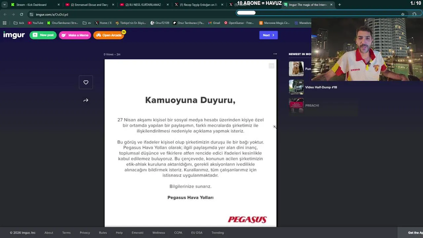Click the New post button
The width and height of the screenshot is (423, 238).
(43, 35)
